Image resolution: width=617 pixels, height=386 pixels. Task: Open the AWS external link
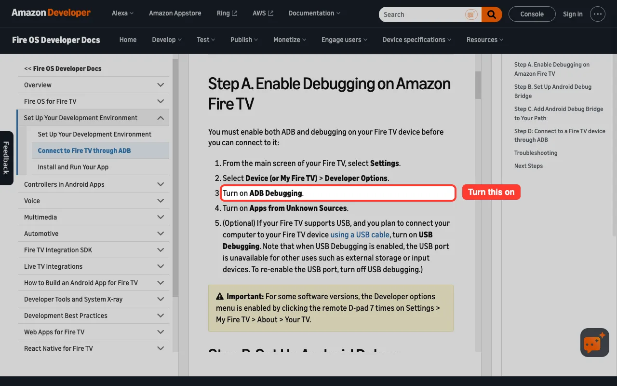(263, 13)
